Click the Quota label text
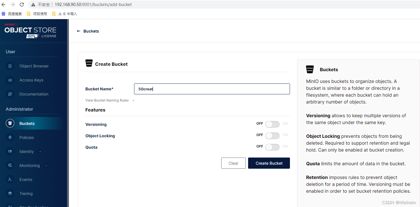The image size is (420, 207). pos(91,147)
